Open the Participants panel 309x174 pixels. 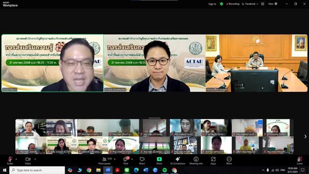click(x=105, y=160)
